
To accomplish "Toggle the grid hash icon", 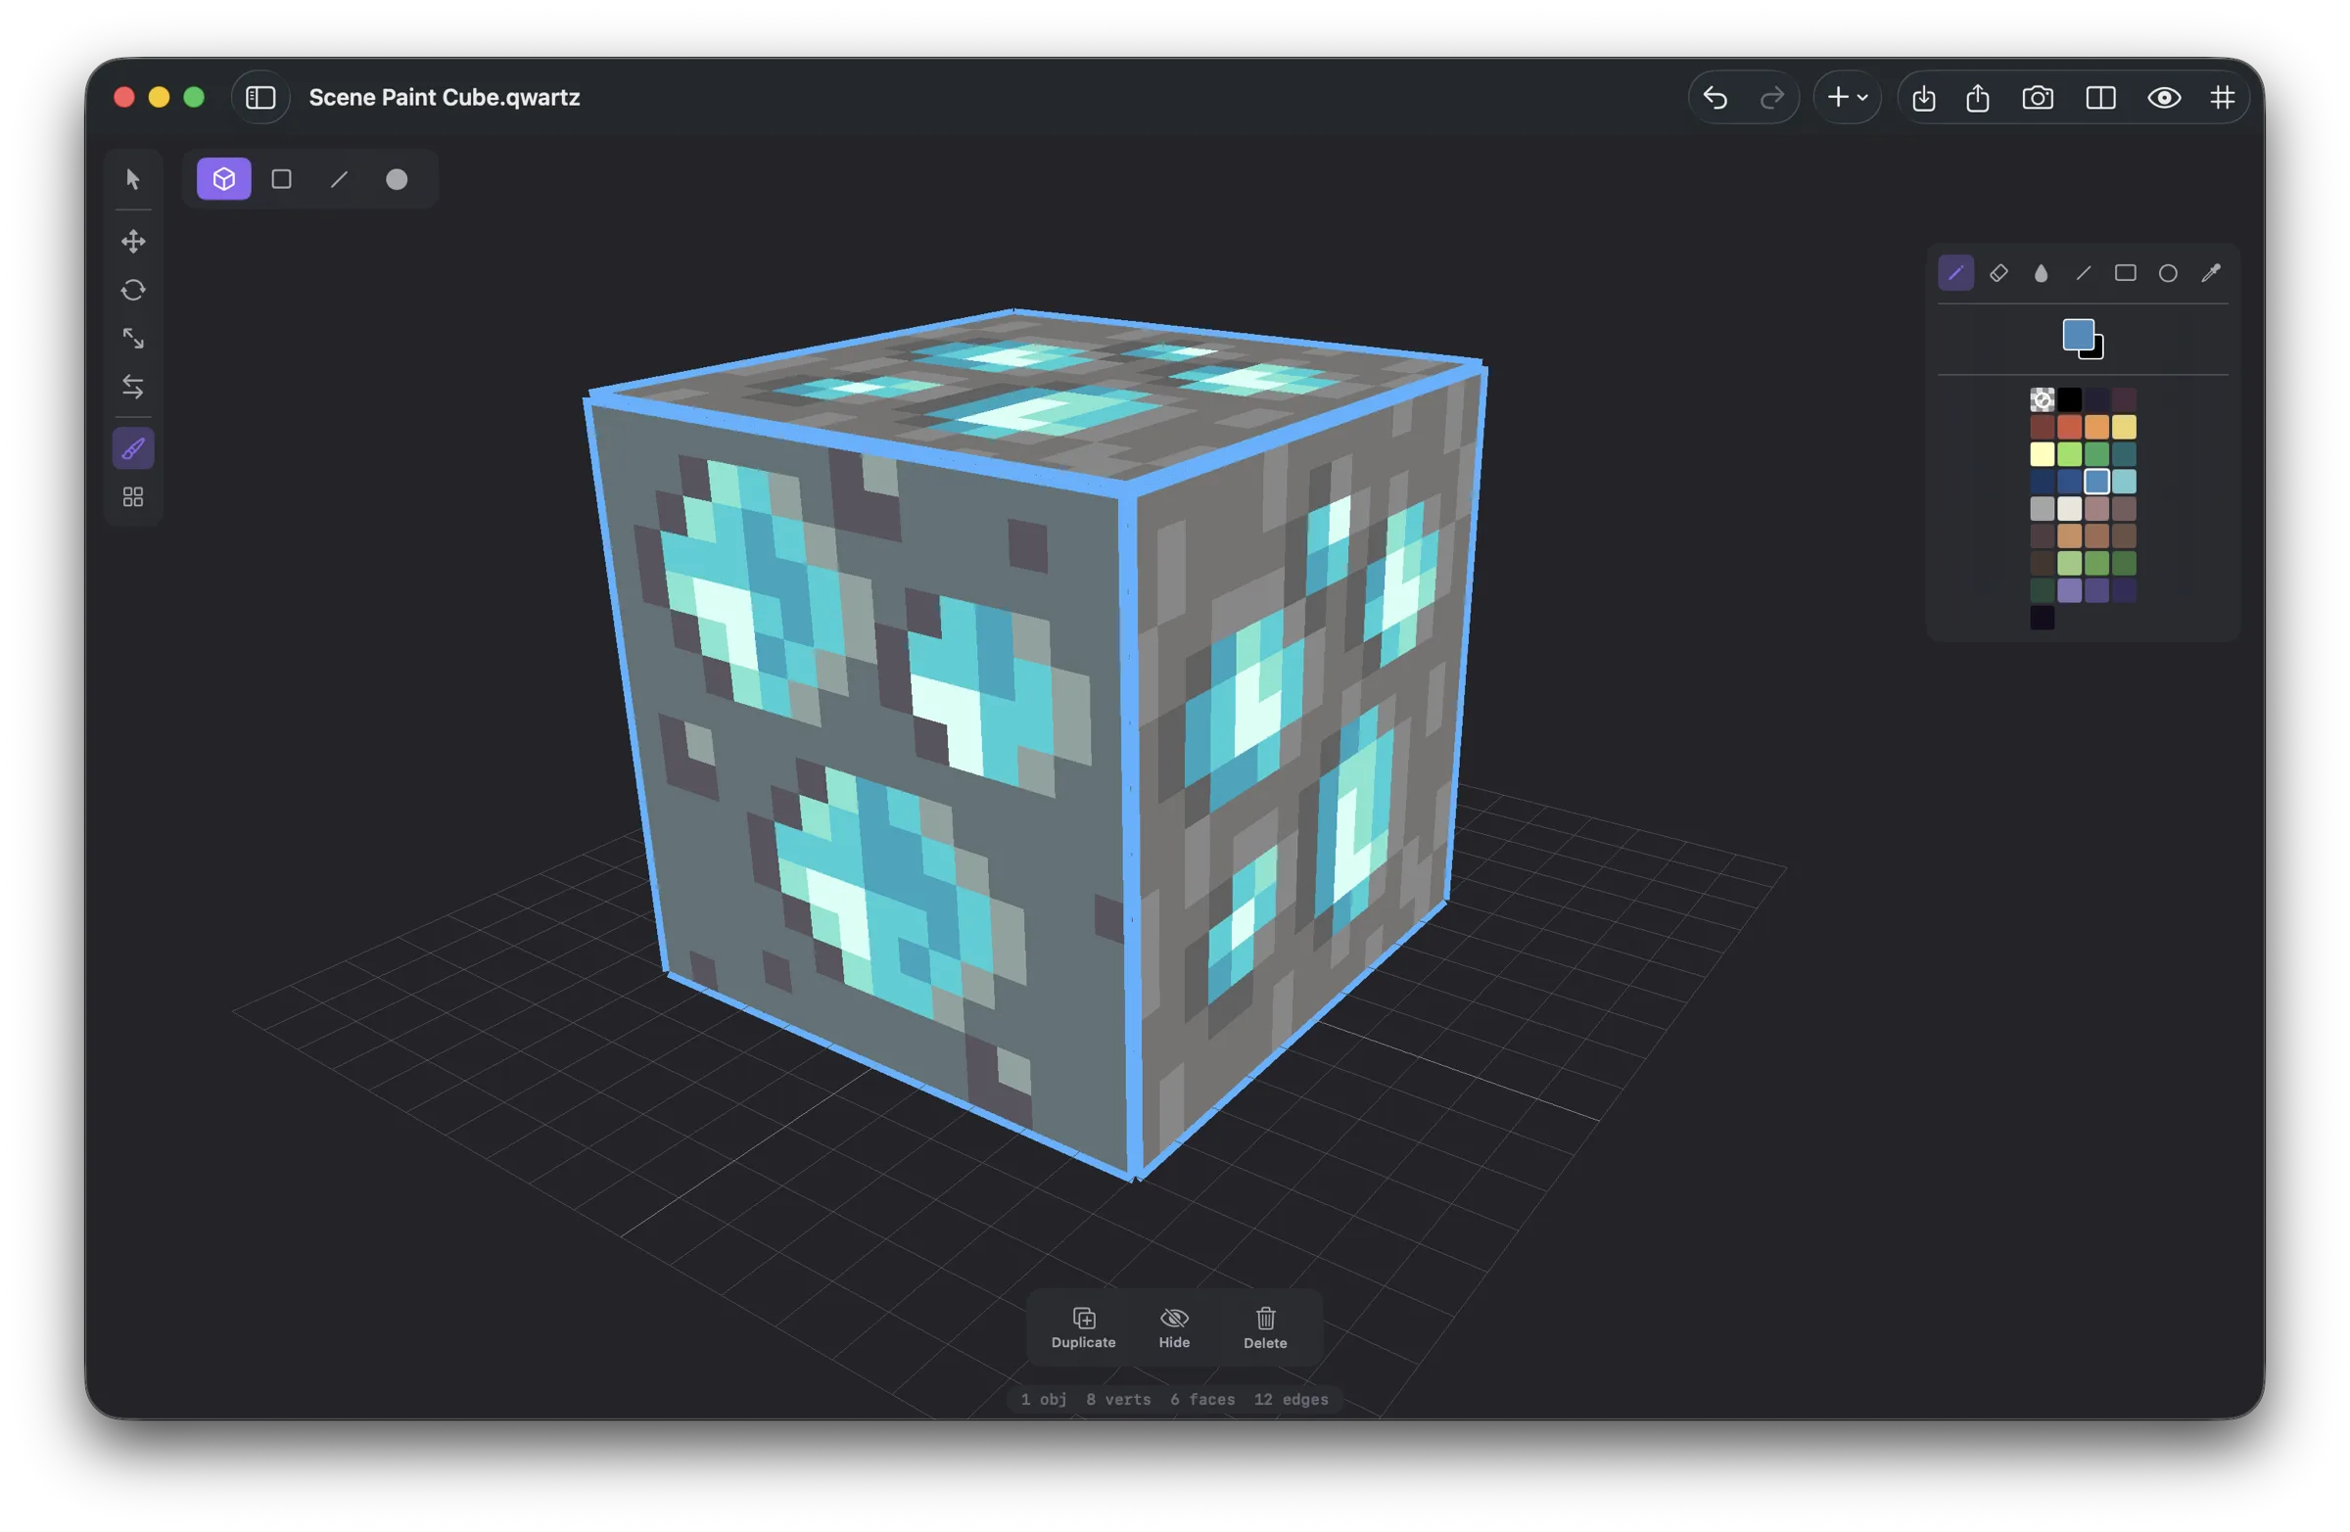I will pos(2222,98).
